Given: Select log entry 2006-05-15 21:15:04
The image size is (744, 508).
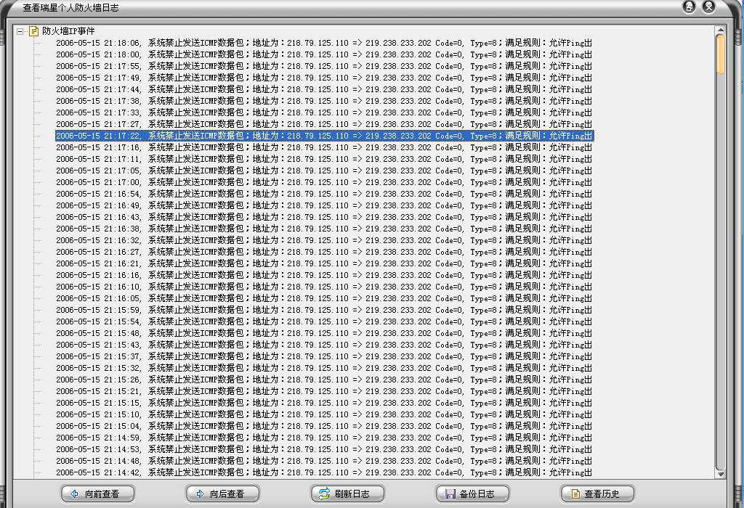Looking at the screenshot, I should 325,426.
